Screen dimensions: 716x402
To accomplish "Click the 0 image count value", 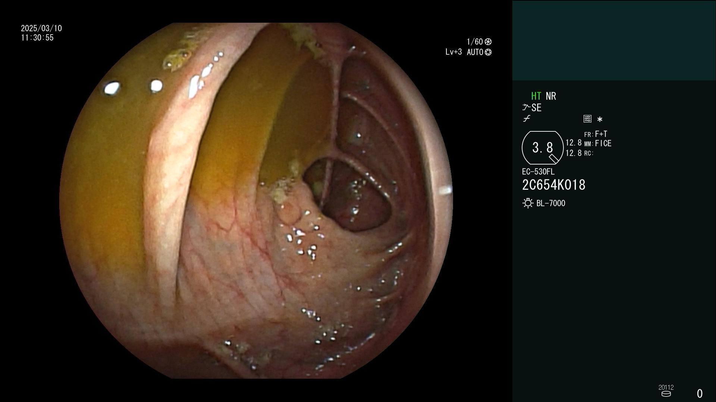I will point(700,393).
